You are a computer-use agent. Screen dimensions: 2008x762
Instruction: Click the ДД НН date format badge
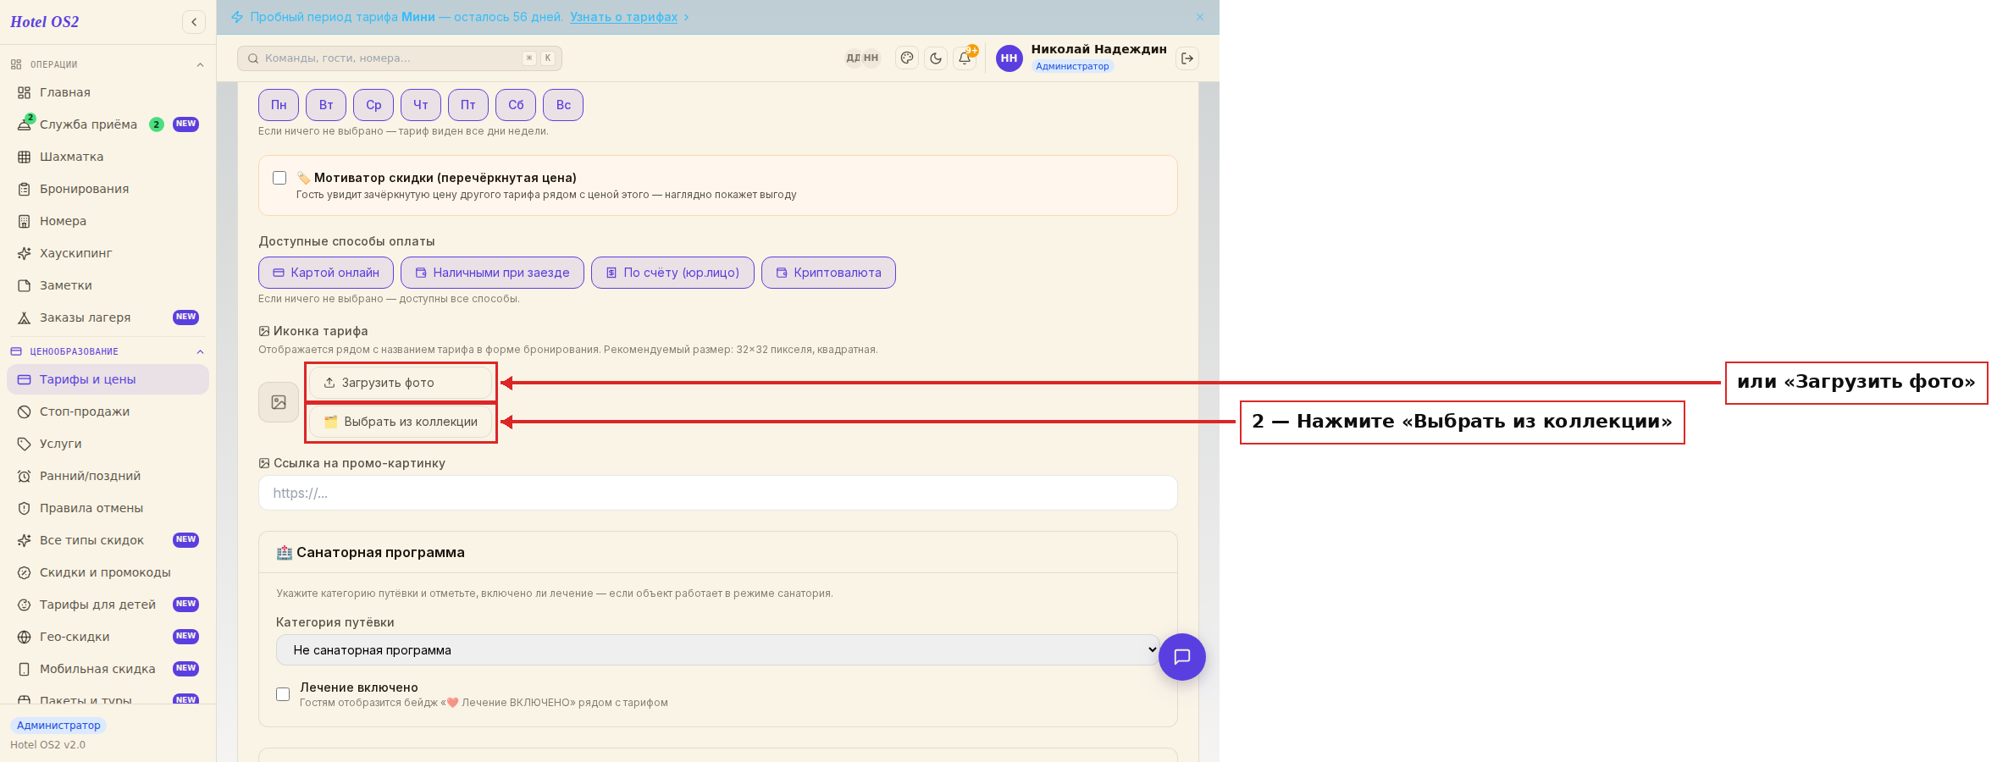[862, 58]
